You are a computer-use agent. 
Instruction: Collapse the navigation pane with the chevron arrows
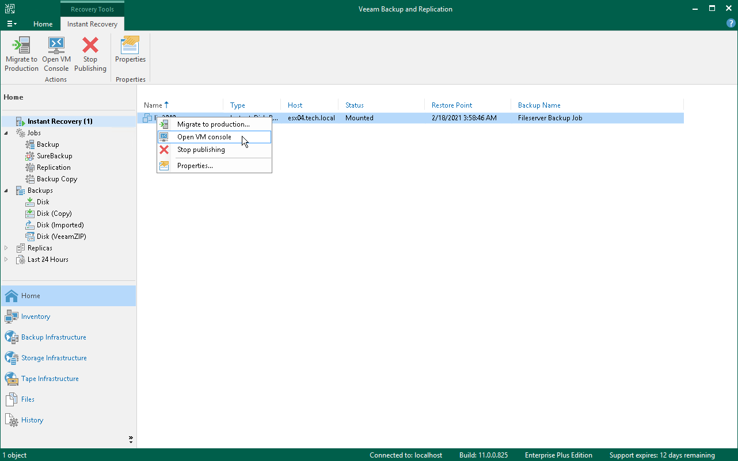coord(131,439)
